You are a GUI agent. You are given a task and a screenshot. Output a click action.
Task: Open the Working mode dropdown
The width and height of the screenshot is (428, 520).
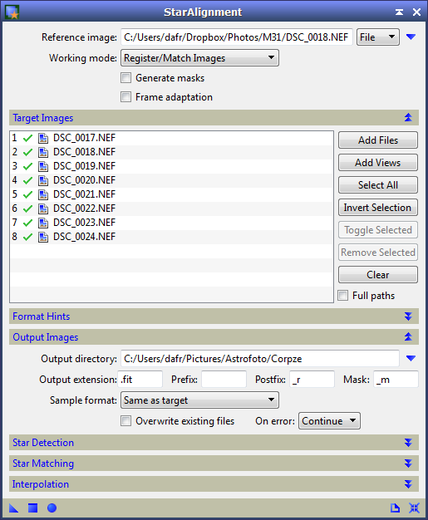click(x=199, y=58)
